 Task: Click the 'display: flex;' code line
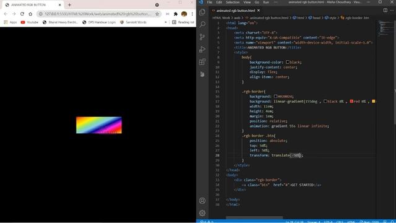pyautogui.click(x=264, y=72)
